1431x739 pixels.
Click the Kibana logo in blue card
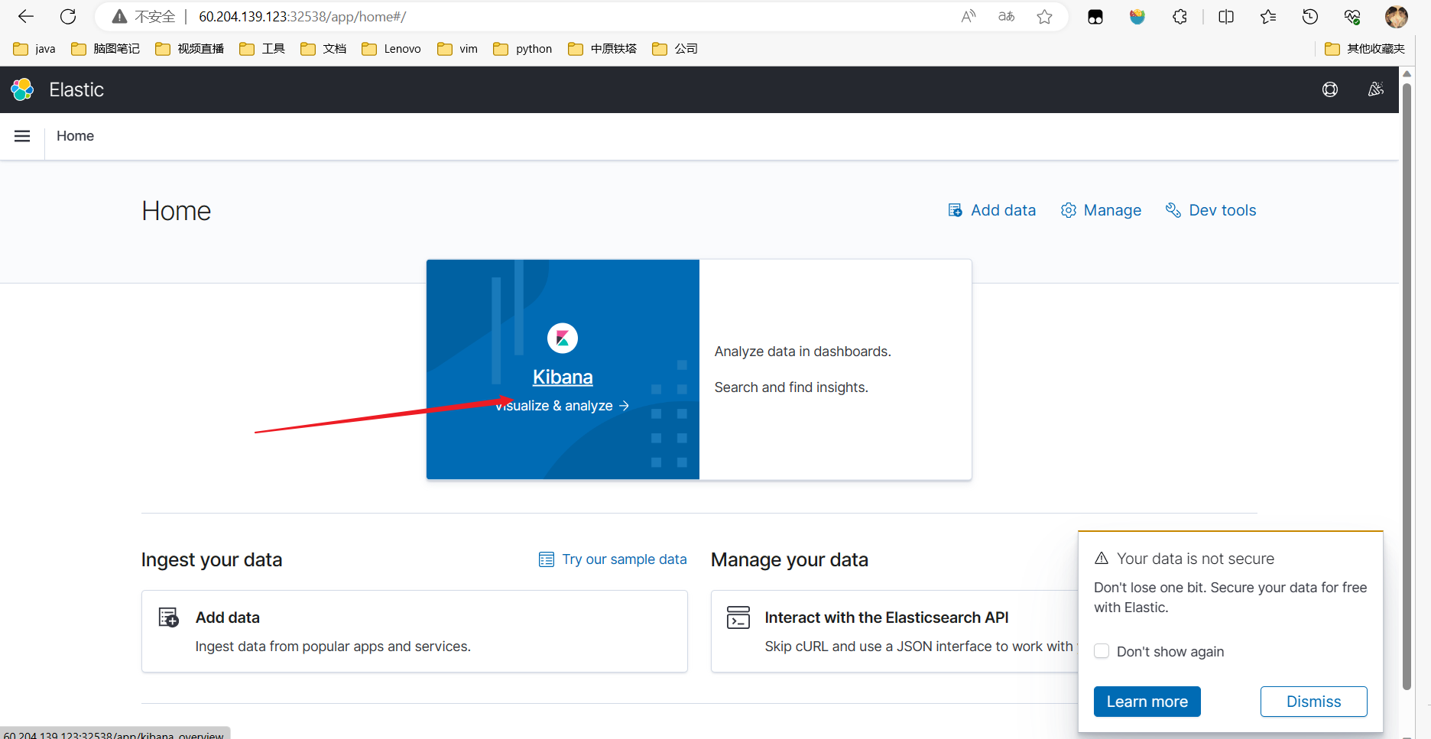[x=563, y=338]
